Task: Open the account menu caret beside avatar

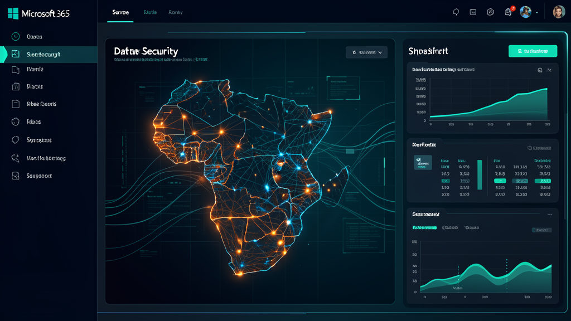Action: (x=537, y=12)
